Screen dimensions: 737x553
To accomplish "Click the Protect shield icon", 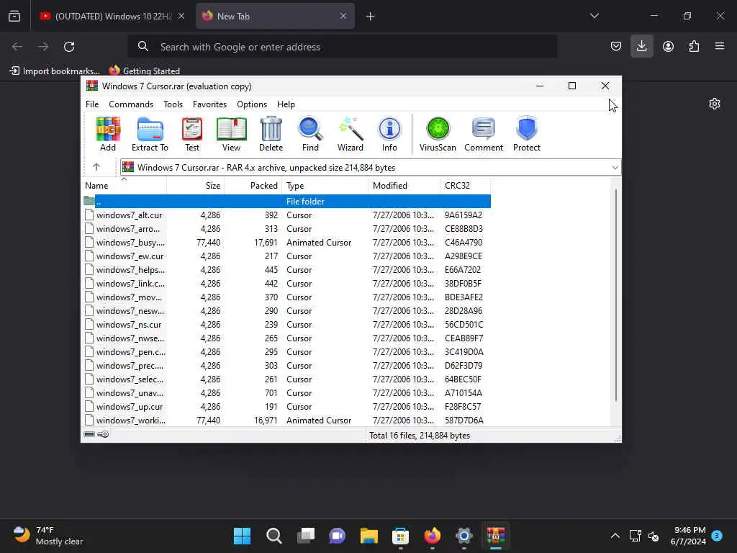I will pos(526,134).
